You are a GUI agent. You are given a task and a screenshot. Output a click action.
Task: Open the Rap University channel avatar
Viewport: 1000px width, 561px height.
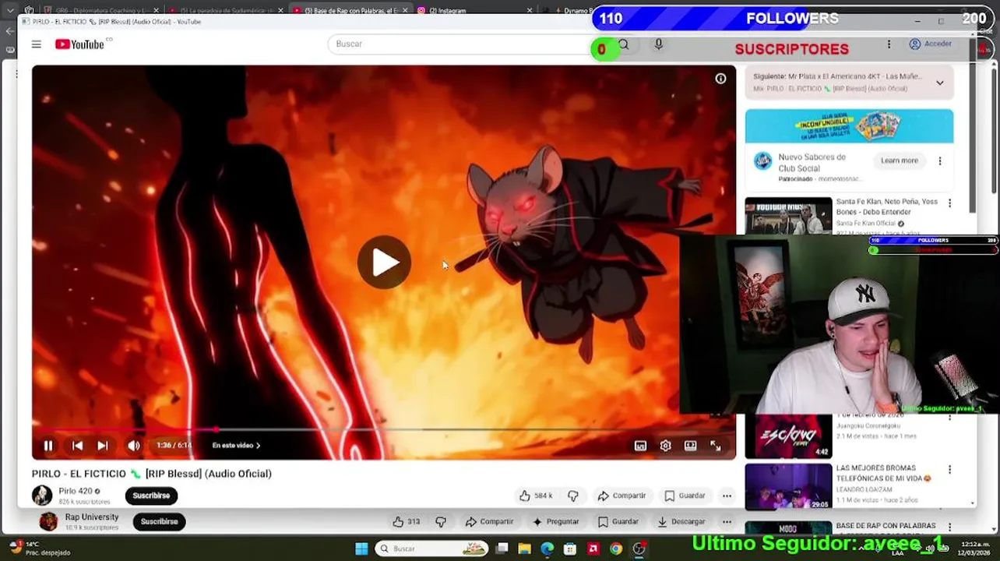click(48, 522)
